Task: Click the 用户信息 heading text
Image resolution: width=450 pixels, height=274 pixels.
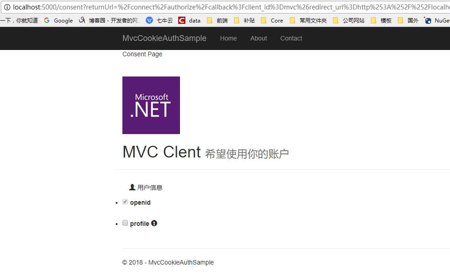Action: 150,188
